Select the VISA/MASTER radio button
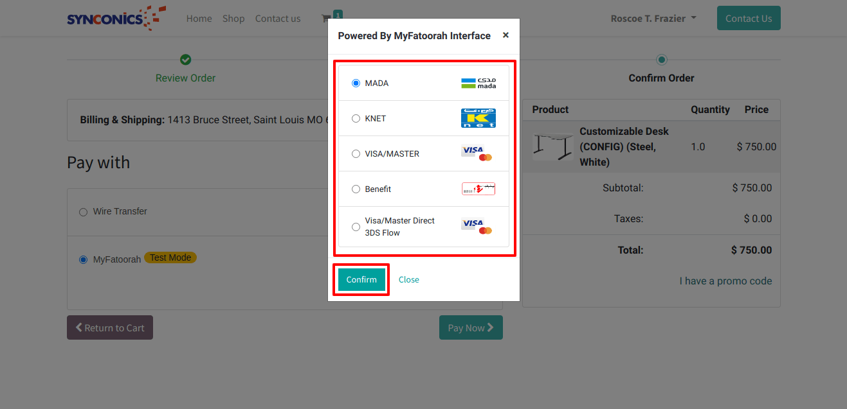The width and height of the screenshot is (847, 409). (356, 154)
